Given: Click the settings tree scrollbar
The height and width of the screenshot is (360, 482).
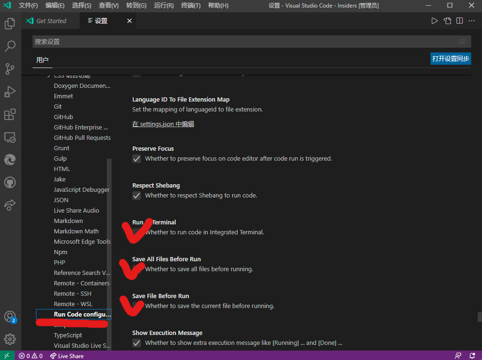Looking at the screenshot, I should [x=109, y=255].
